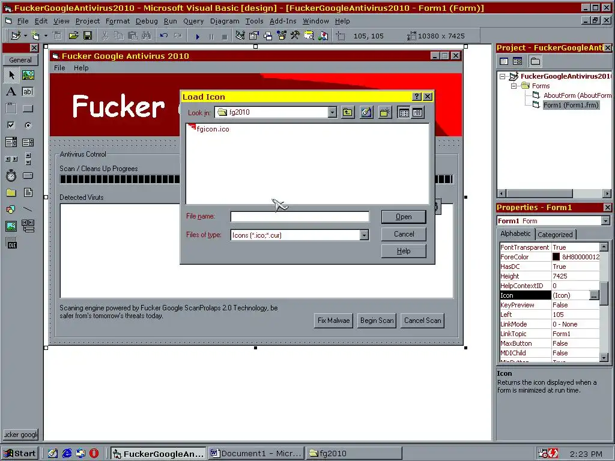The image size is (615, 461).
Task: Switch to the Categorized properties tab
Action: click(x=555, y=235)
